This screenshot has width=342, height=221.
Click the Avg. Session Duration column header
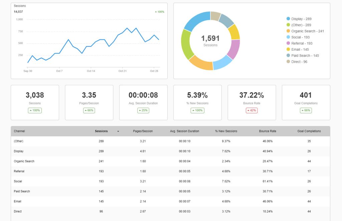(184, 131)
